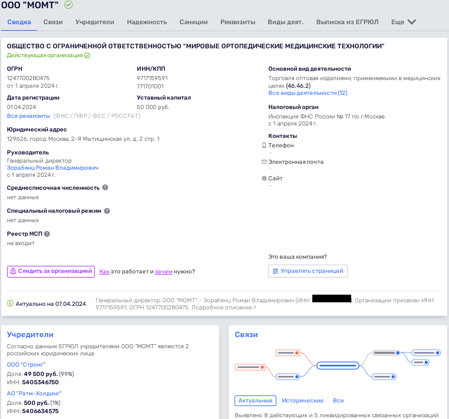This screenshot has height=419, width=449.
Task: Expand the Еще dropdown in tab bar
Action: pyautogui.click(x=404, y=22)
